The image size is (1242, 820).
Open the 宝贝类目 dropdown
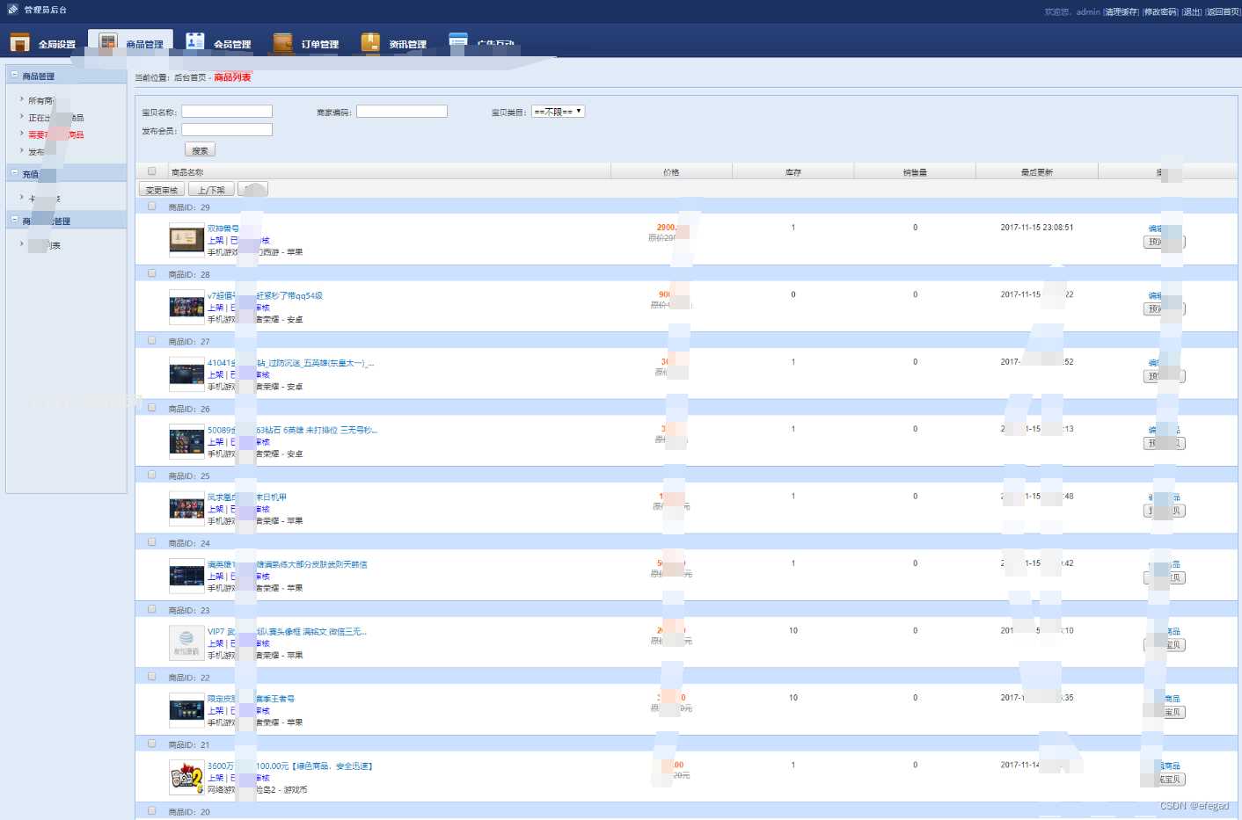pyautogui.click(x=558, y=112)
